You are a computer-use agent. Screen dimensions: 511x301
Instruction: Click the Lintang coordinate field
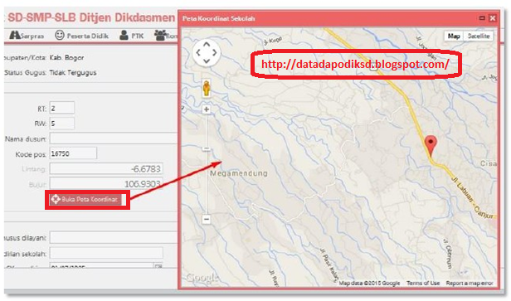pos(106,169)
